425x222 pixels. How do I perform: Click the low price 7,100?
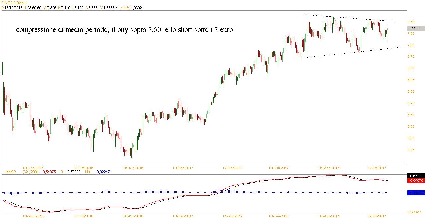pyautogui.click(x=79, y=8)
